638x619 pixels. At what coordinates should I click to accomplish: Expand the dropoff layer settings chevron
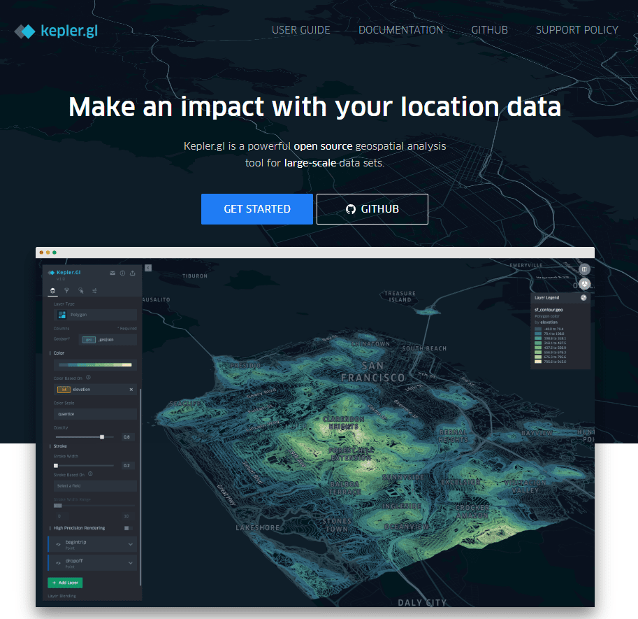[130, 563]
